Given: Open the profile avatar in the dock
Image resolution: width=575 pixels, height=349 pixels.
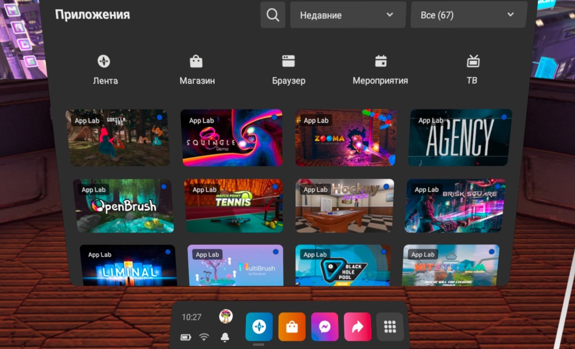Looking at the screenshot, I should point(226,316).
